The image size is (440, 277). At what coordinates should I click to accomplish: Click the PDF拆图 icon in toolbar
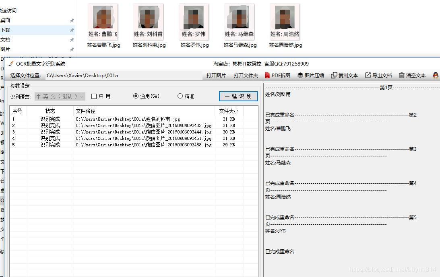(267, 75)
